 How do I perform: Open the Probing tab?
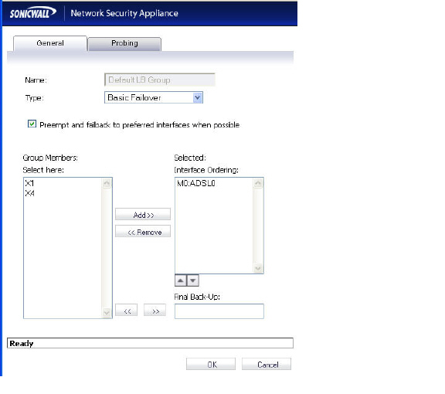coord(124,43)
